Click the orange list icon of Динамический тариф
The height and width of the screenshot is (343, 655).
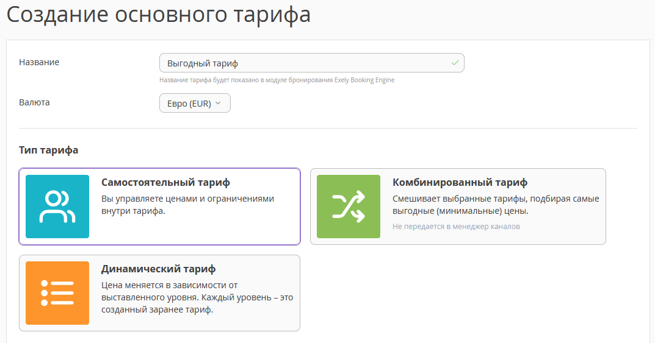[x=57, y=293]
